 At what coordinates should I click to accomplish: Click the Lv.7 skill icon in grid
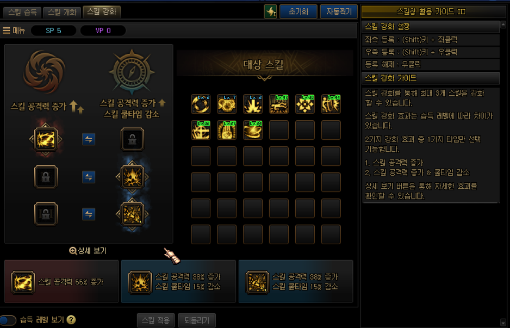point(227,104)
